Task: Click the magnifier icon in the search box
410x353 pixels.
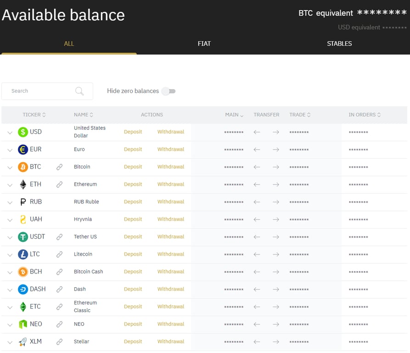Action: click(79, 91)
